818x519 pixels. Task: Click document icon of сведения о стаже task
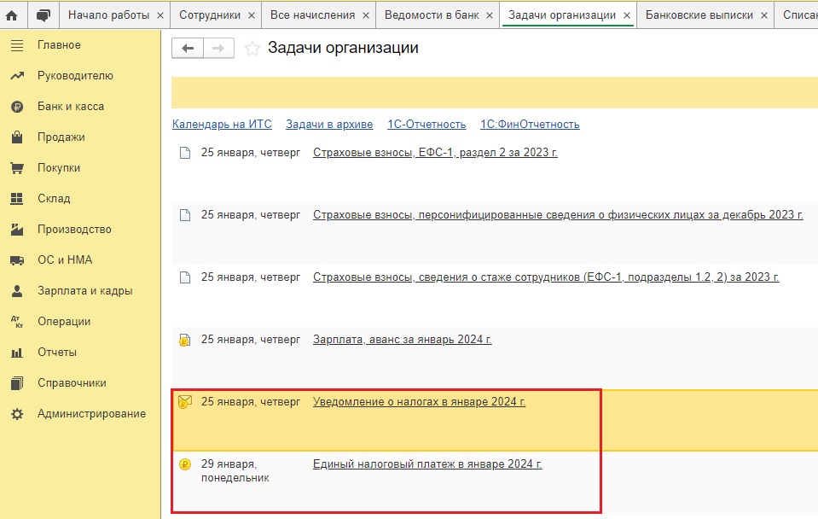point(185,277)
